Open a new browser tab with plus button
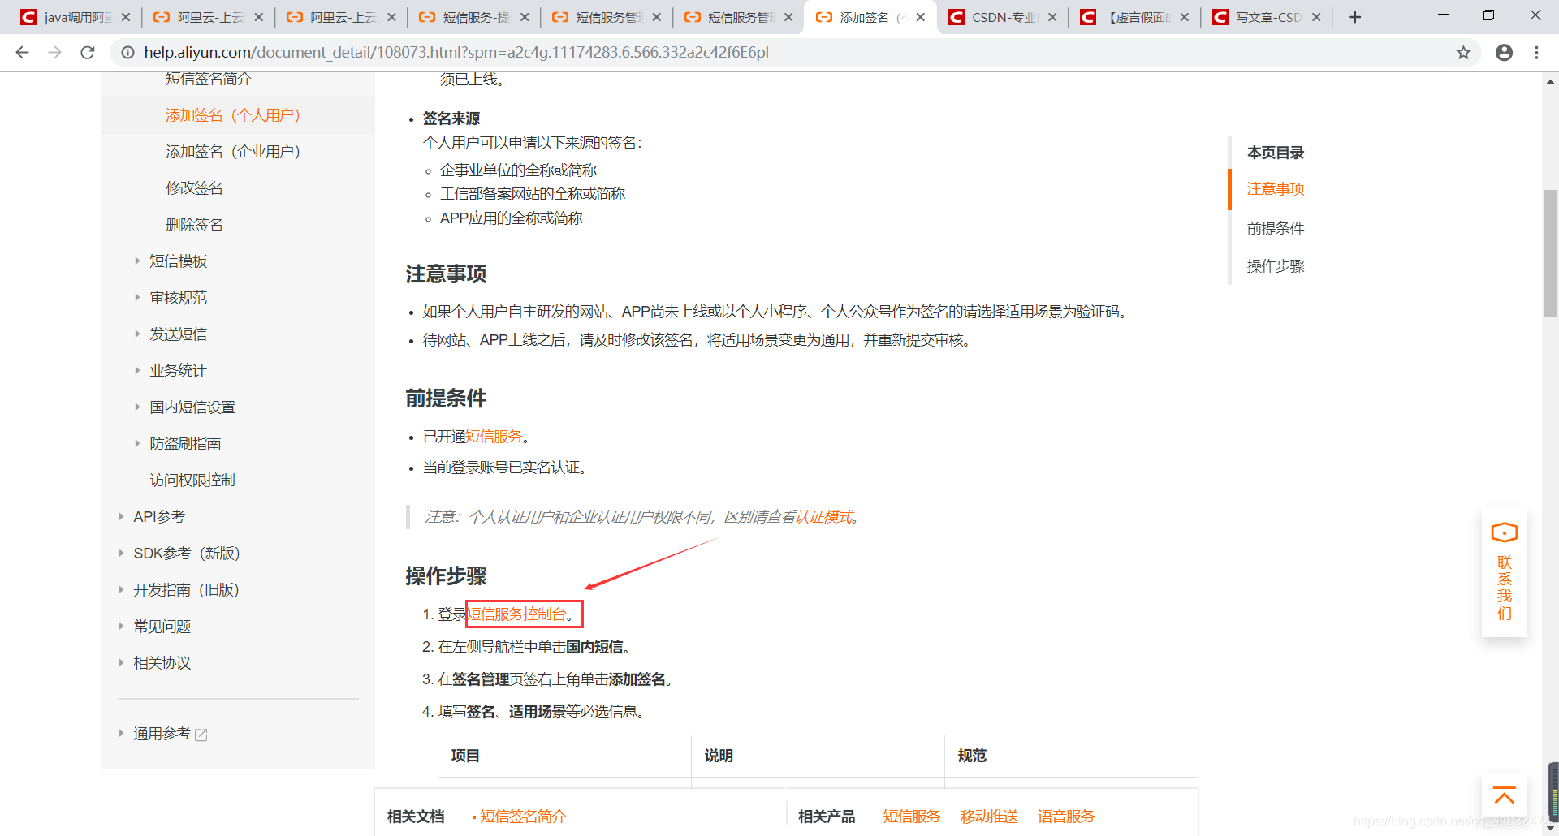This screenshot has height=836, width=1559. point(1354,16)
